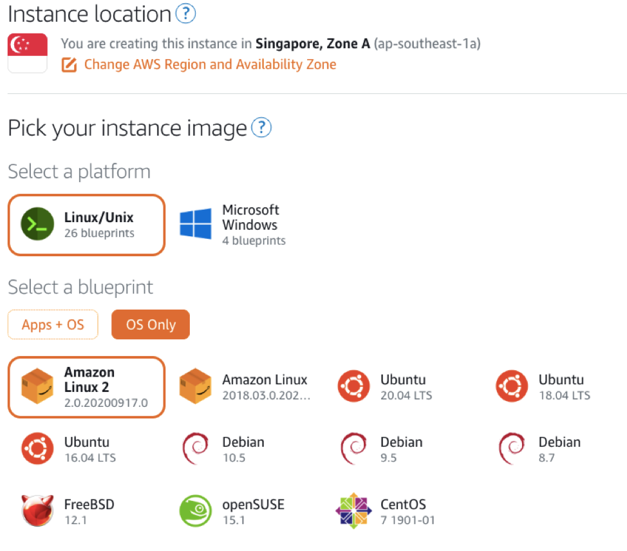The image size is (627, 551).
Task: Switch to the OS Only tab
Action: 151,324
